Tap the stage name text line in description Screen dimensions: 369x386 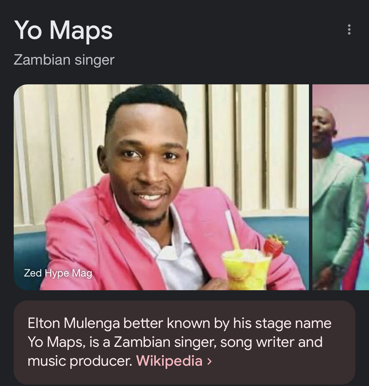180,323
